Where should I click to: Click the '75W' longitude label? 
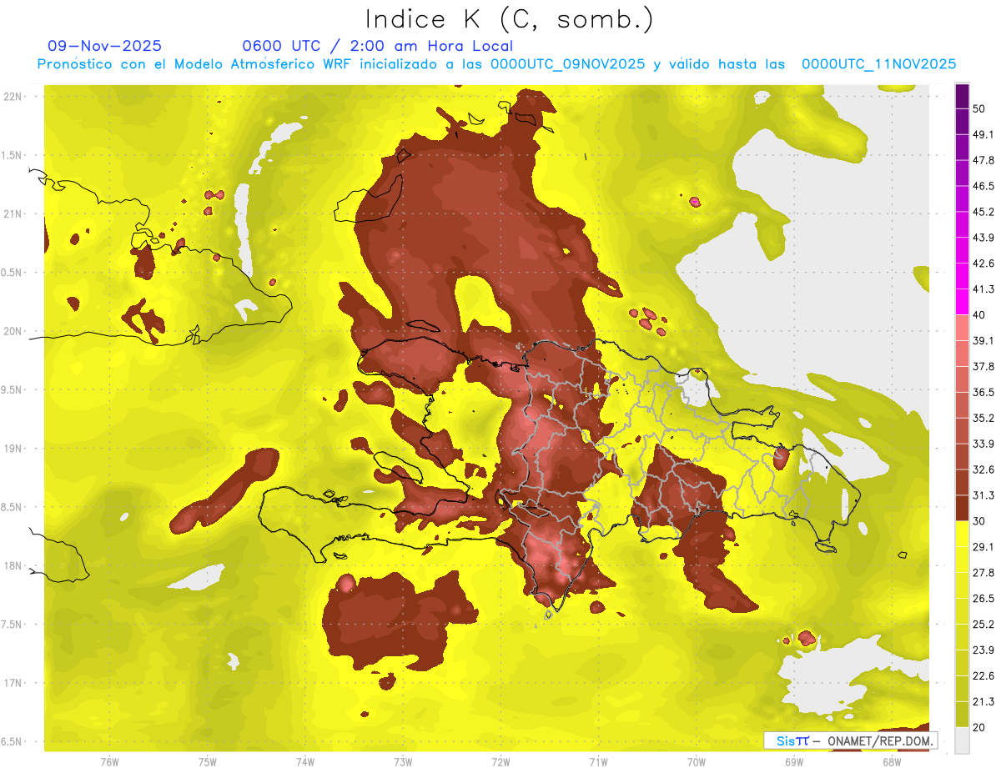tap(208, 761)
